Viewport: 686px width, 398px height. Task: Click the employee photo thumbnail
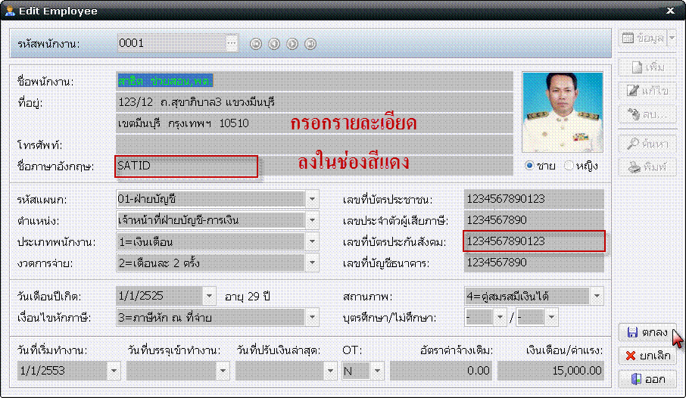click(x=563, y=112)
